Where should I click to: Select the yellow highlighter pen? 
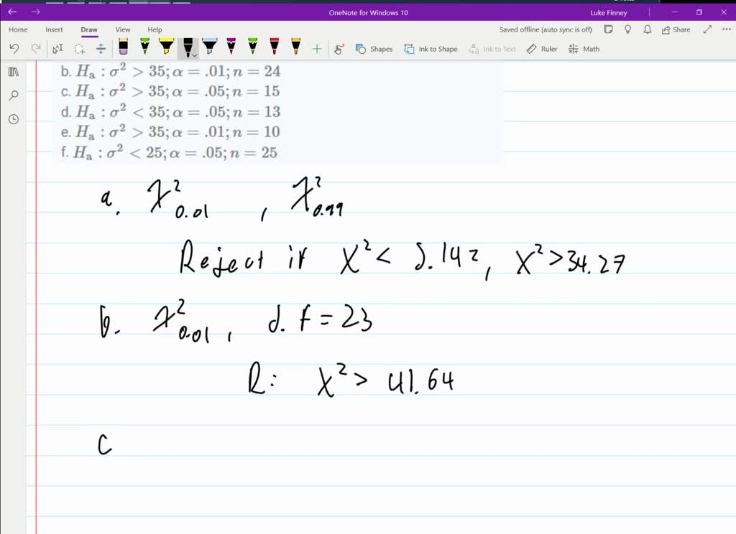(x=167, y=48)
